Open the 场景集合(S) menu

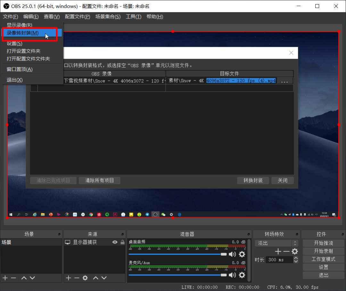tap(108, 17)
